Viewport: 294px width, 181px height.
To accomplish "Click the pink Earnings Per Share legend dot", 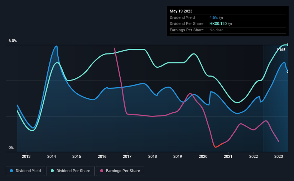I will click(102, 171).
